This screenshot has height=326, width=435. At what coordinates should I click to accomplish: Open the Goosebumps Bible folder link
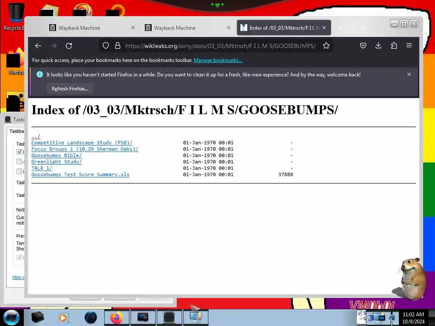(x=56, y=155)
